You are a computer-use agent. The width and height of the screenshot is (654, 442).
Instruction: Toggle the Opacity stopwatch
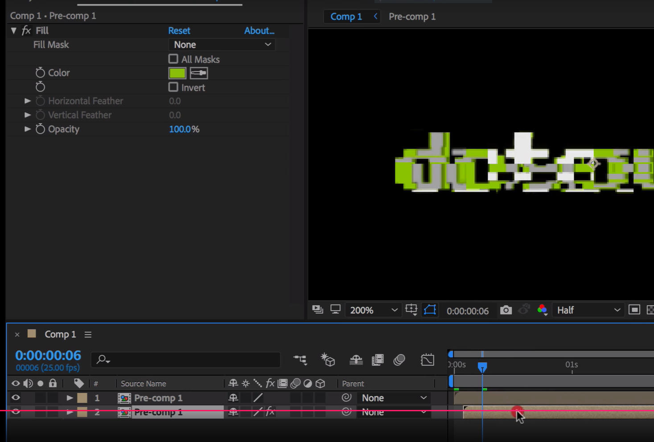click(x=40, y=129)
